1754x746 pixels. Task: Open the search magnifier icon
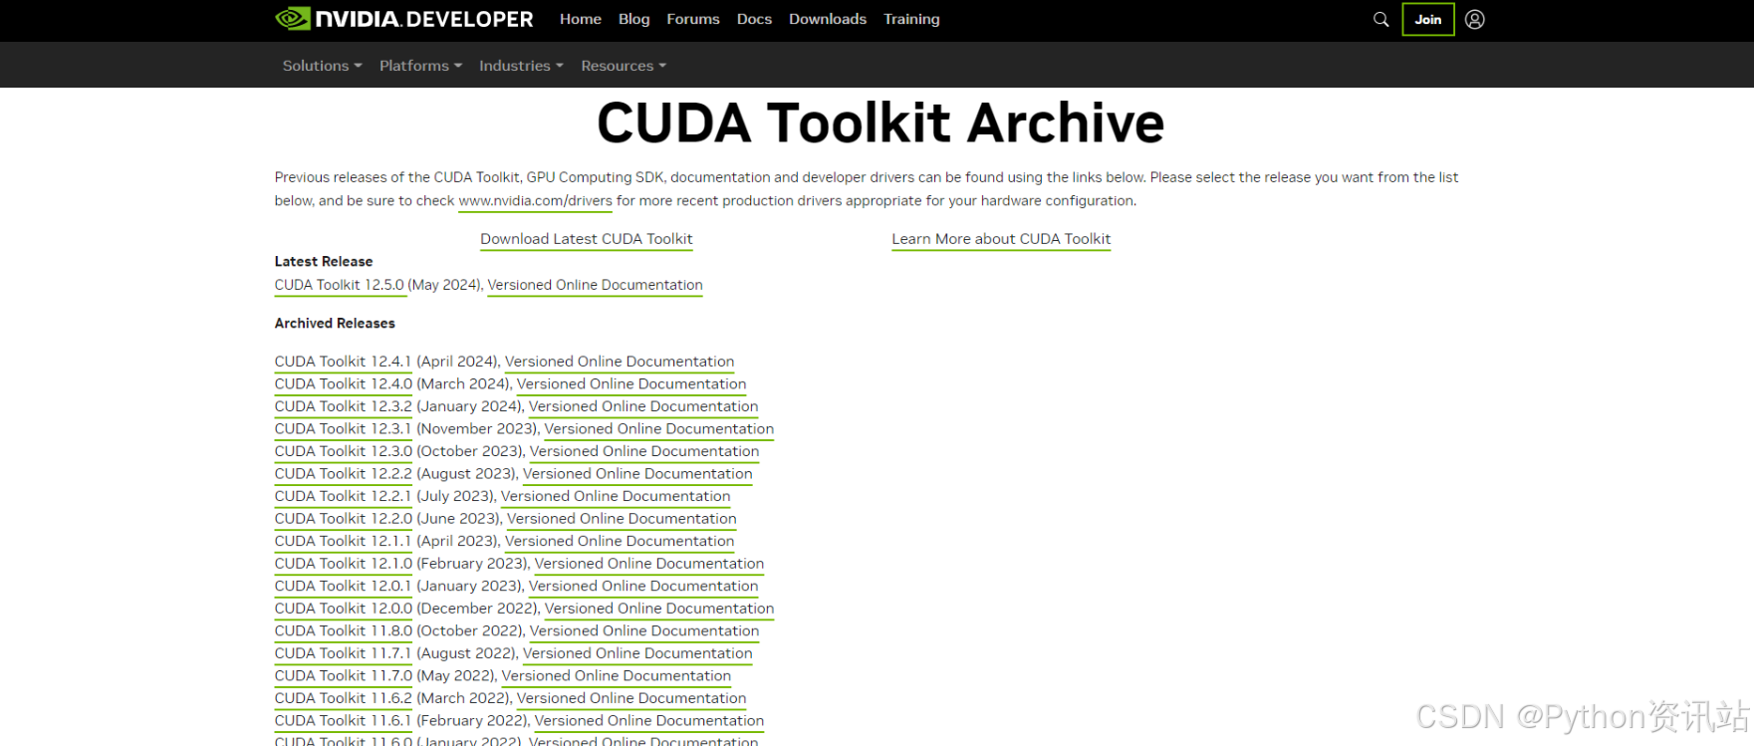tap(1380, 19)
